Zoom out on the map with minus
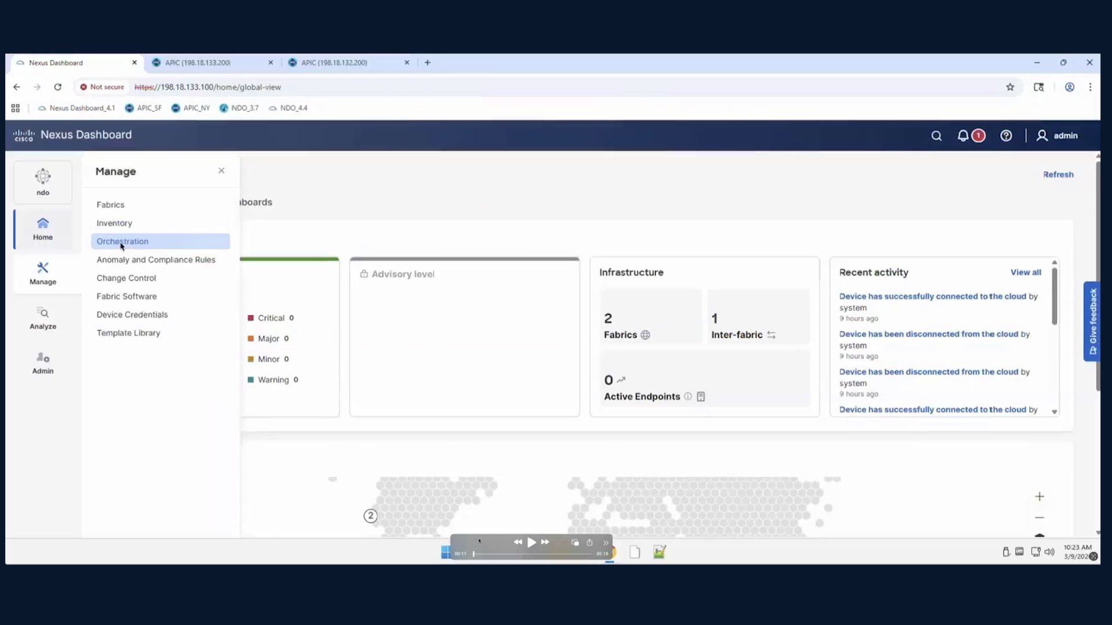The image size is (1112, 625). pyautogui.click(x=1040, y=518)
